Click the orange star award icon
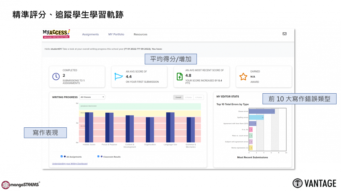 [x=243, y=77]
